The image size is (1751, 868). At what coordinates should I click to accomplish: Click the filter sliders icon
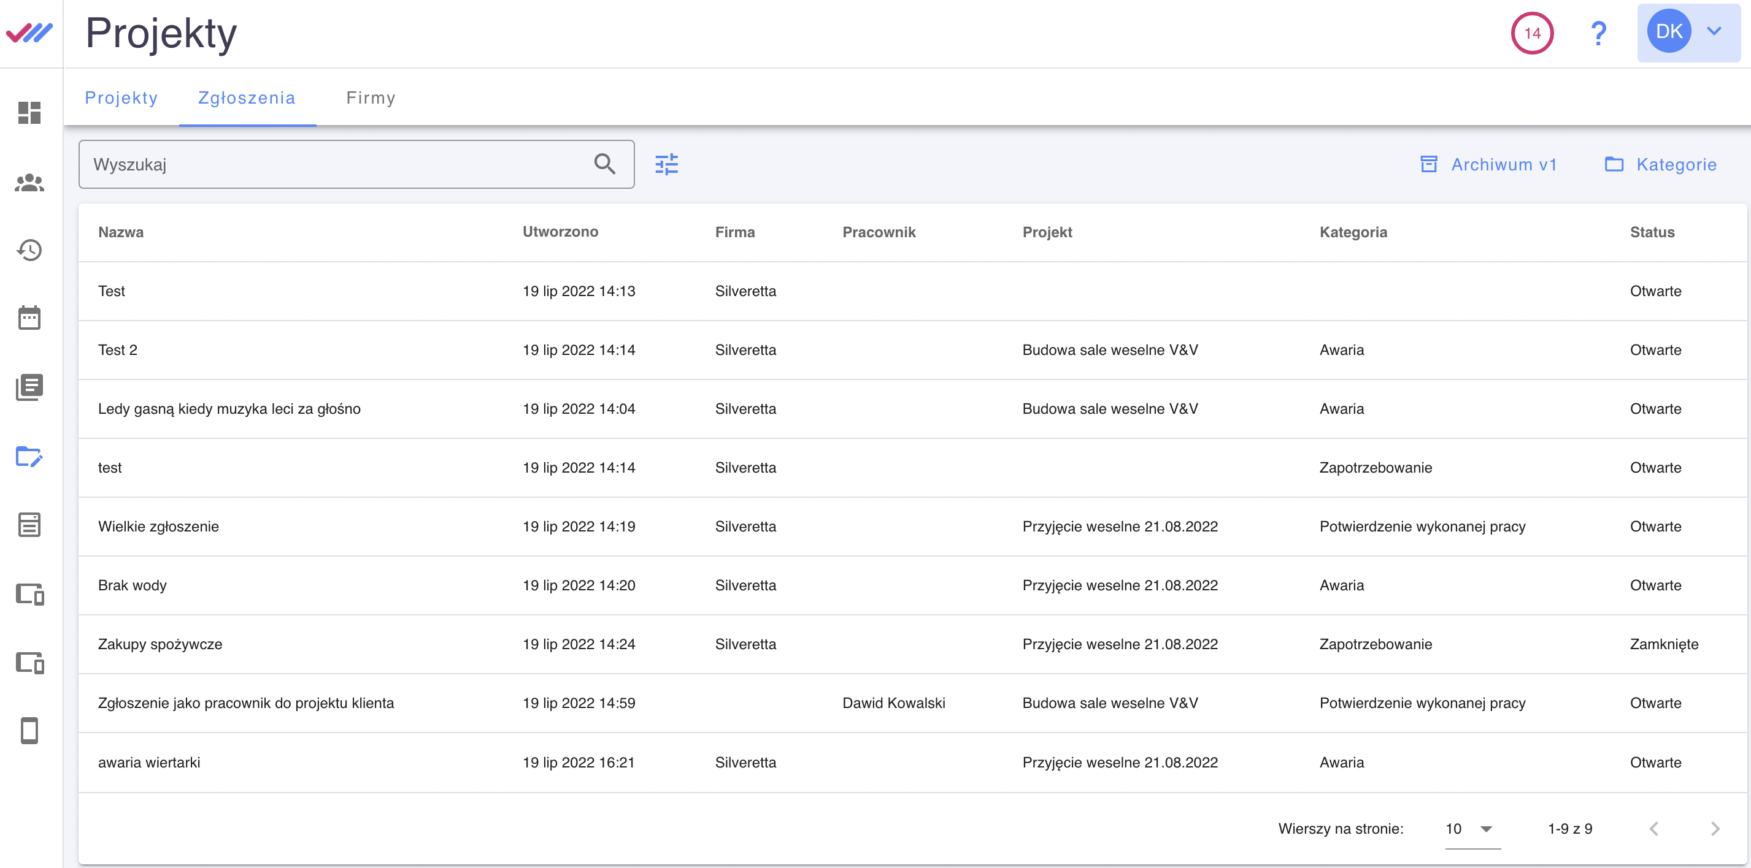coord(666,164)
